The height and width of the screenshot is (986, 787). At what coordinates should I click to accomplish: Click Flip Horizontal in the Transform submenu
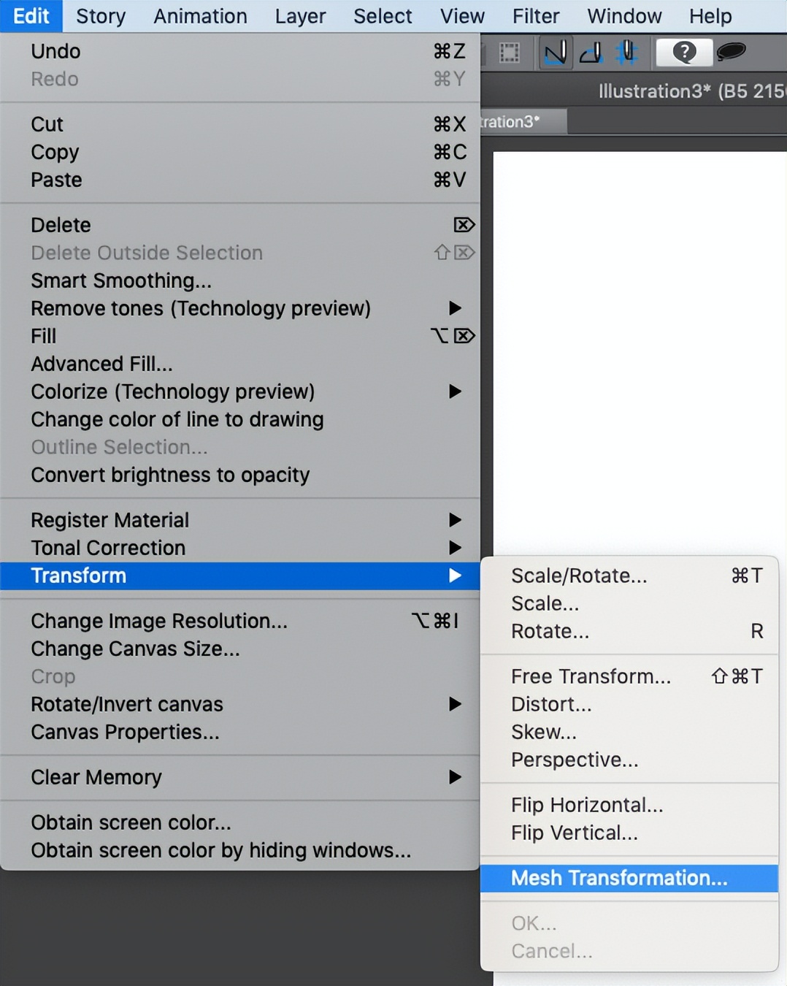[x=587, y=805]
